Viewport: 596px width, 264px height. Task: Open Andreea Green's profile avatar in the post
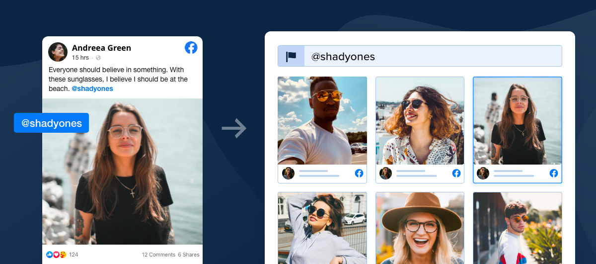tap(58, 52)
